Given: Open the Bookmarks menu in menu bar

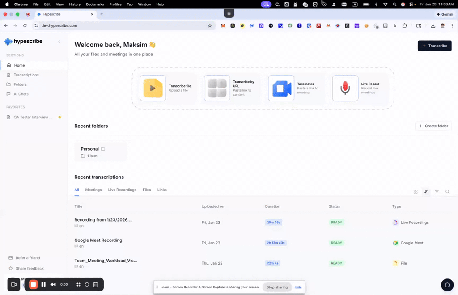Looking at the screenshot, I should [x=95, y=4].
